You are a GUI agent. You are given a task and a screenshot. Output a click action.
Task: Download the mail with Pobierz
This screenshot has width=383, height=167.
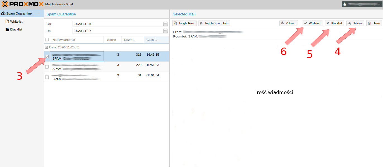click(289, 23)
